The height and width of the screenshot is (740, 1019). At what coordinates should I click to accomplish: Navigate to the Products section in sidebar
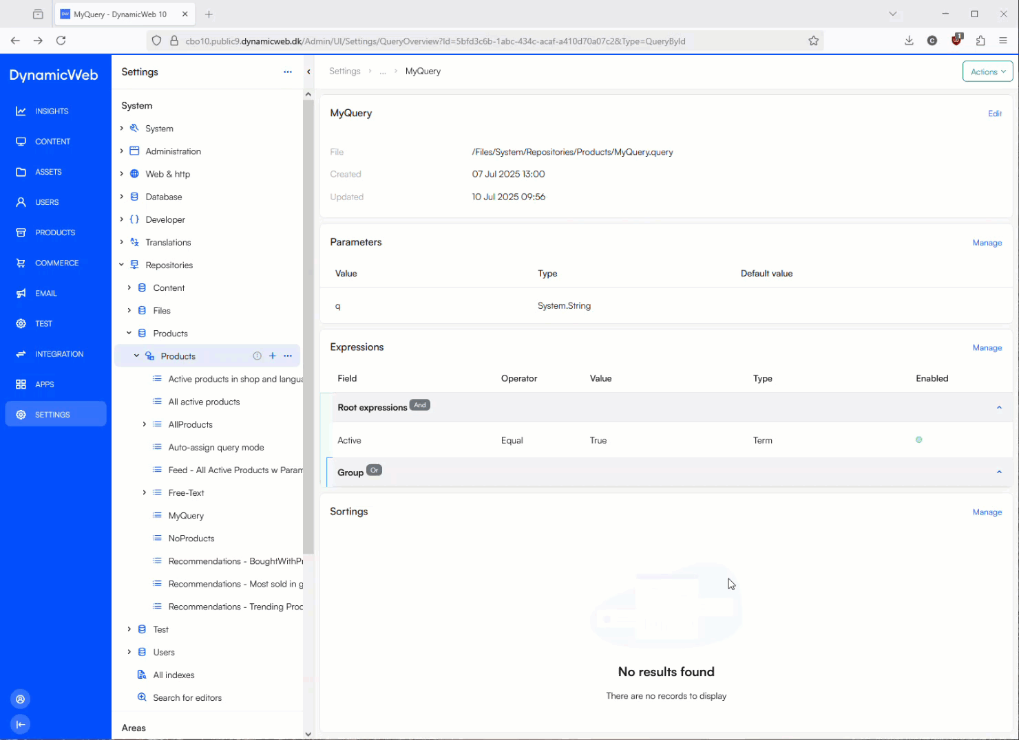(x=55, y=232)
